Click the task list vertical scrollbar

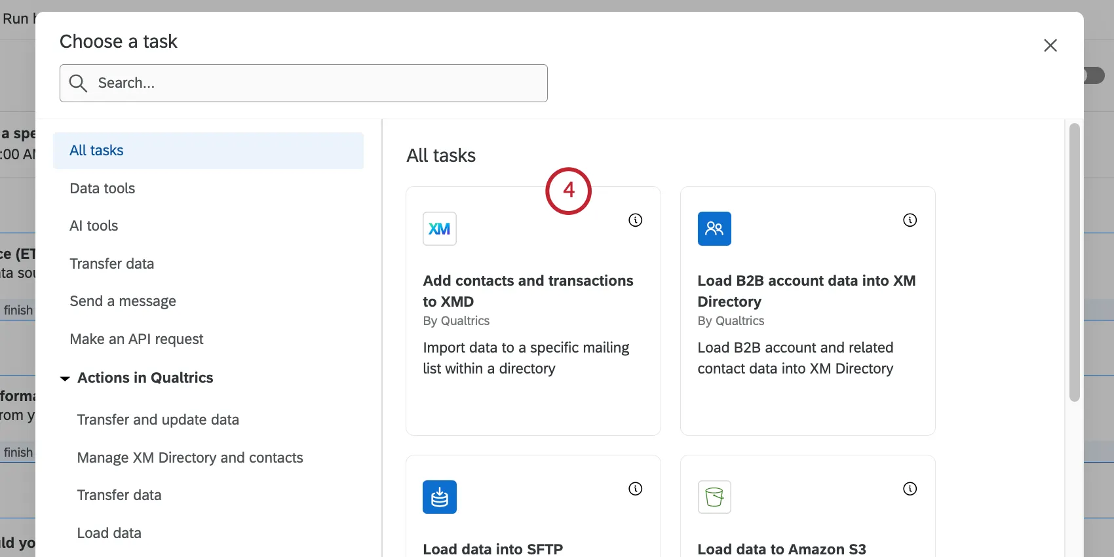click(x=1074, y=262)
